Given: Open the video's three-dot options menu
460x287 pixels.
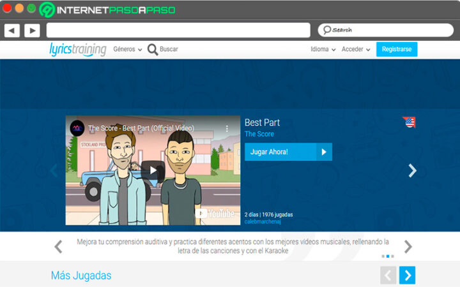Looking at the screenshot, I should (x=226, y=128).
